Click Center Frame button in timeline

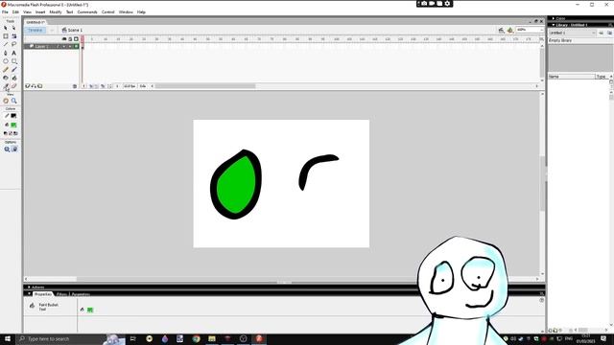pyautogui.click(x=84, y=86)
